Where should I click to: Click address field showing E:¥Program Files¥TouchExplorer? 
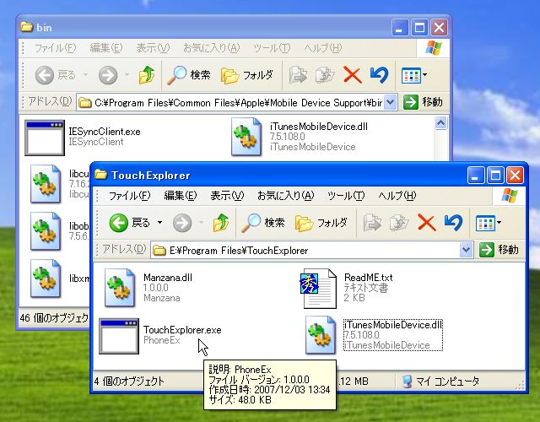point(311,250)
